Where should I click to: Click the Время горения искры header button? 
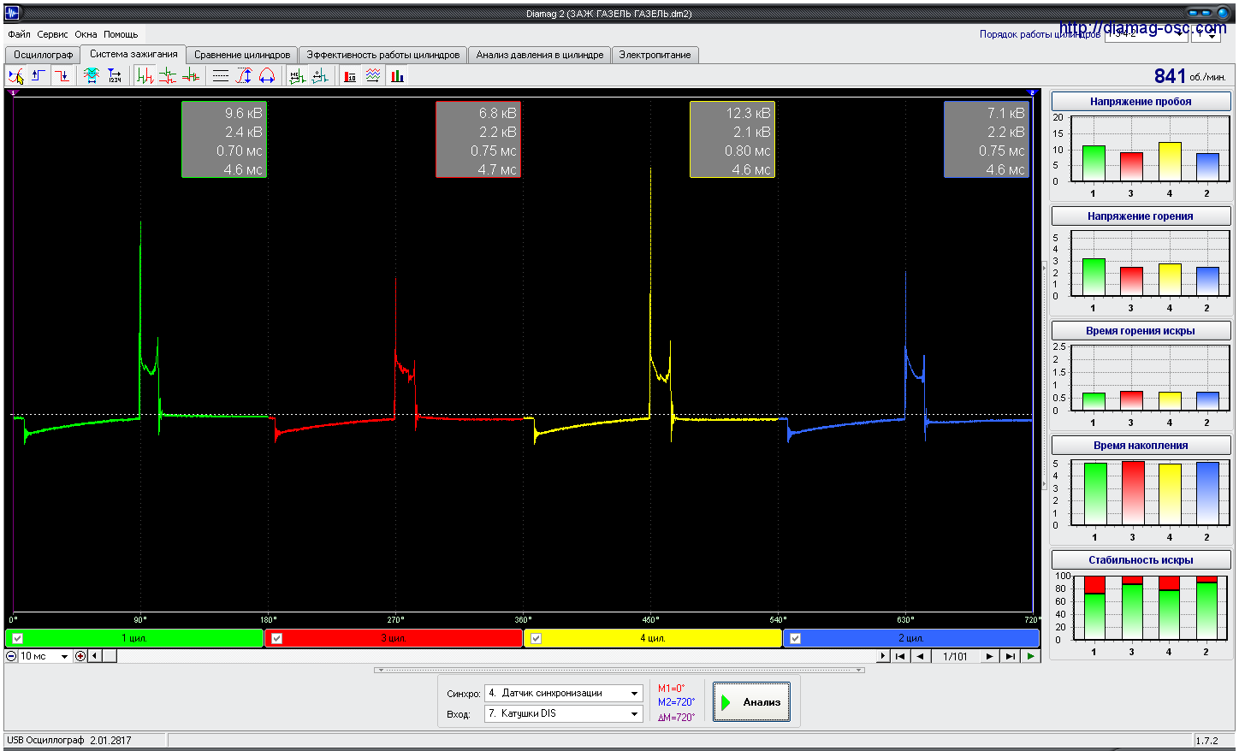tap(1141, 330)
